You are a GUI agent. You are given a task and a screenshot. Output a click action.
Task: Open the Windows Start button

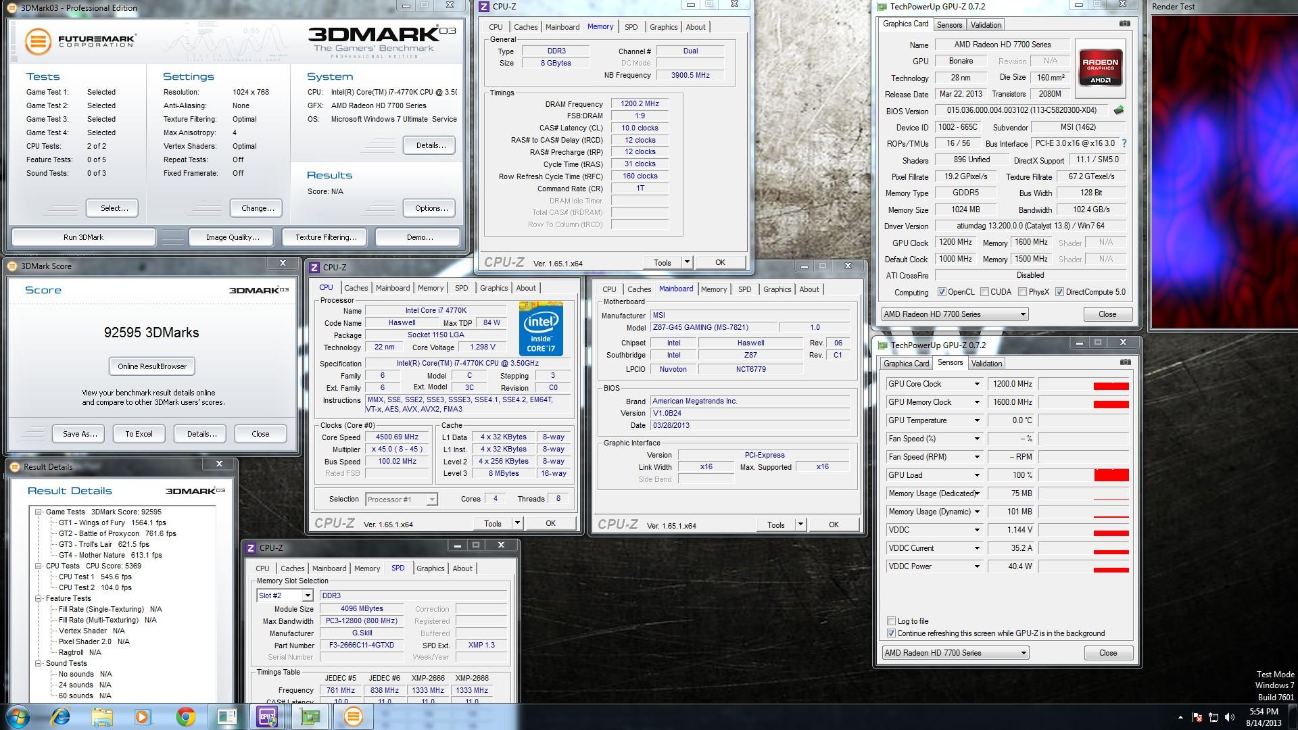[17, 716]
